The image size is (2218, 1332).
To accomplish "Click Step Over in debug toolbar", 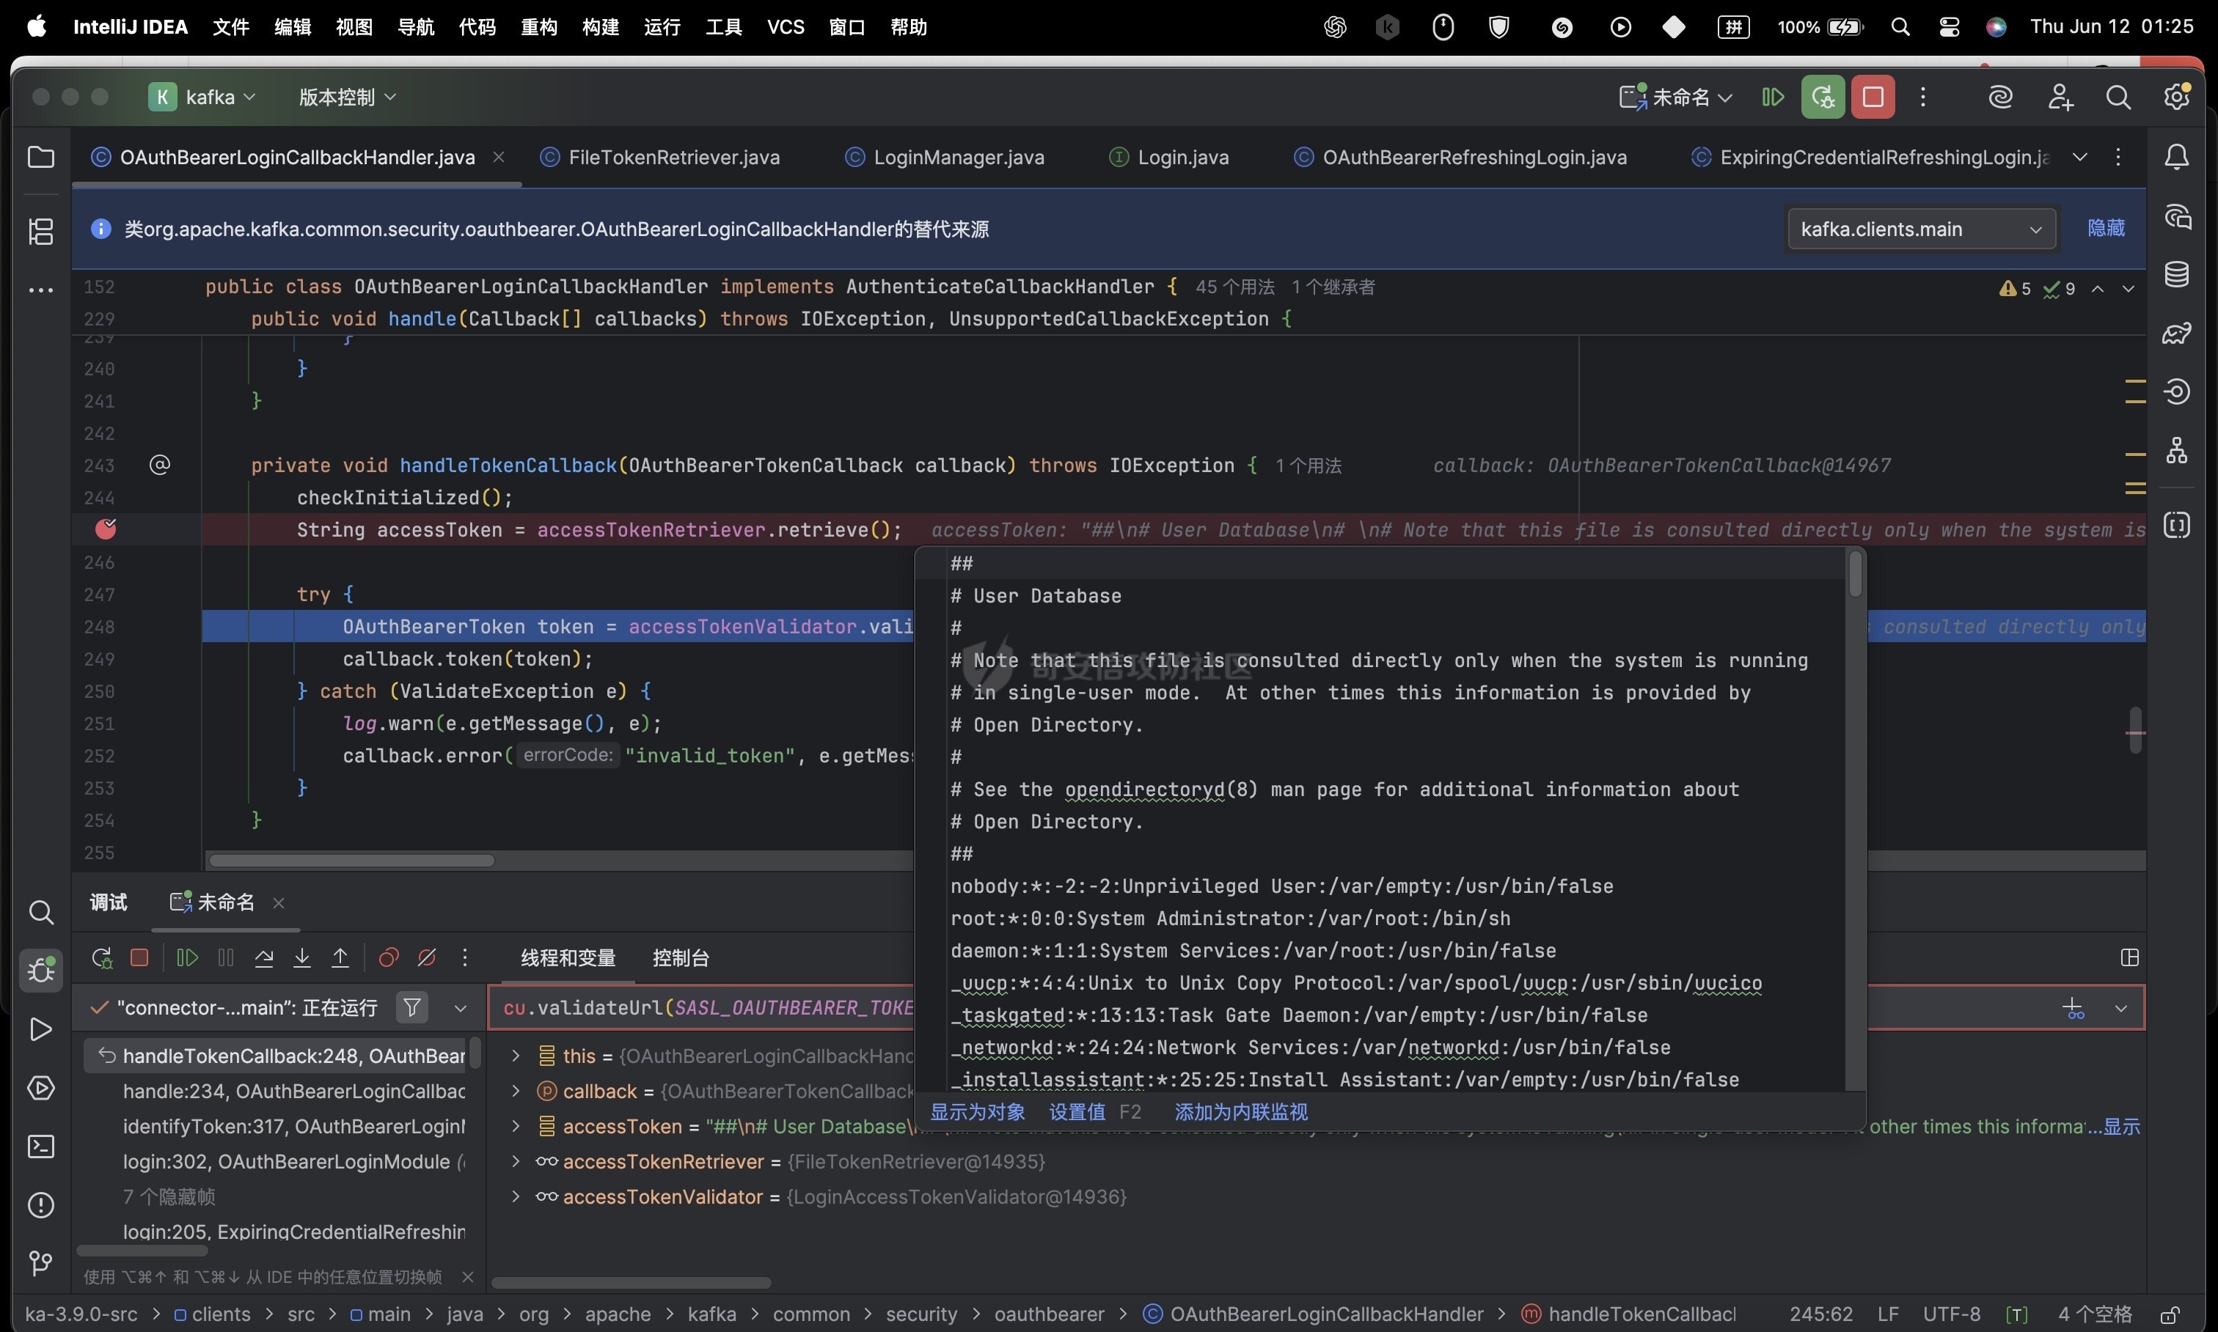I will 264,957.
